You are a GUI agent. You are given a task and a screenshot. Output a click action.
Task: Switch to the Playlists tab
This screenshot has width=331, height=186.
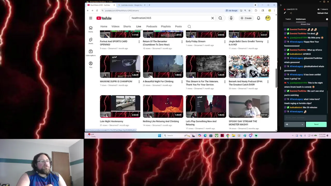(x=166, y=26)
